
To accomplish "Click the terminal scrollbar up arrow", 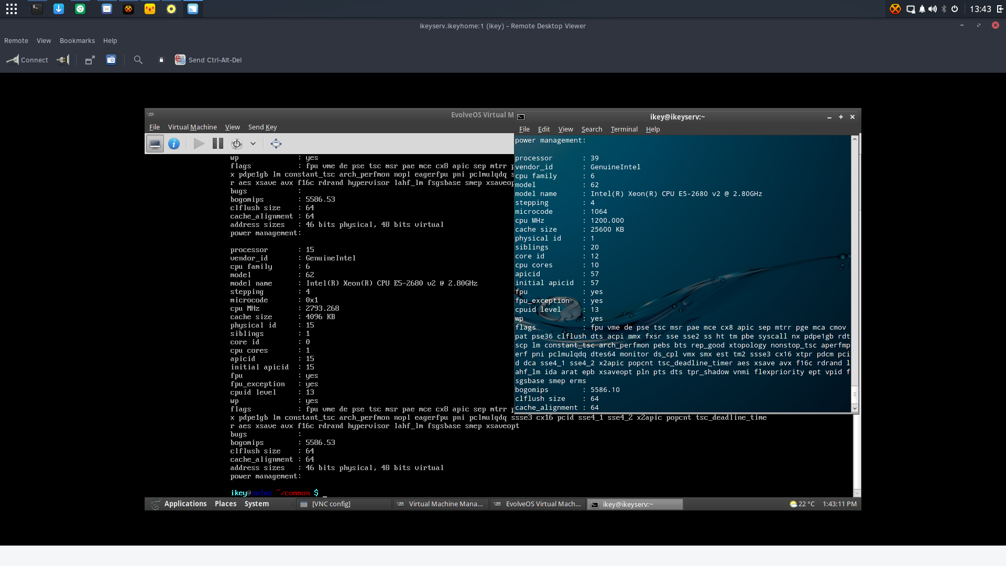I will coord(855,139).
